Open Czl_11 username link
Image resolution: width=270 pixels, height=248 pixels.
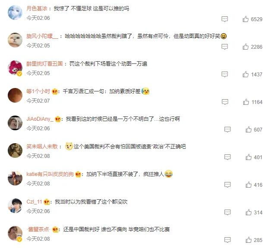pos(34,202)
